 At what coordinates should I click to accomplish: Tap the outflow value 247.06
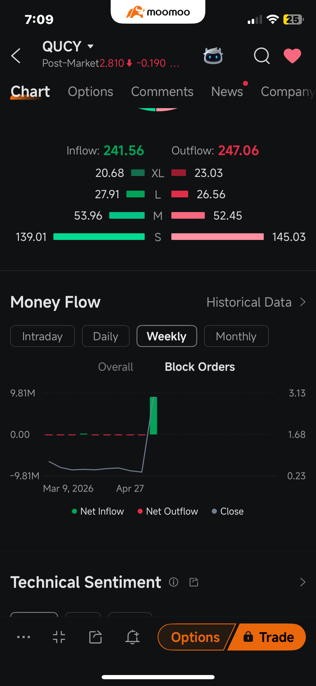coord(238,151)
